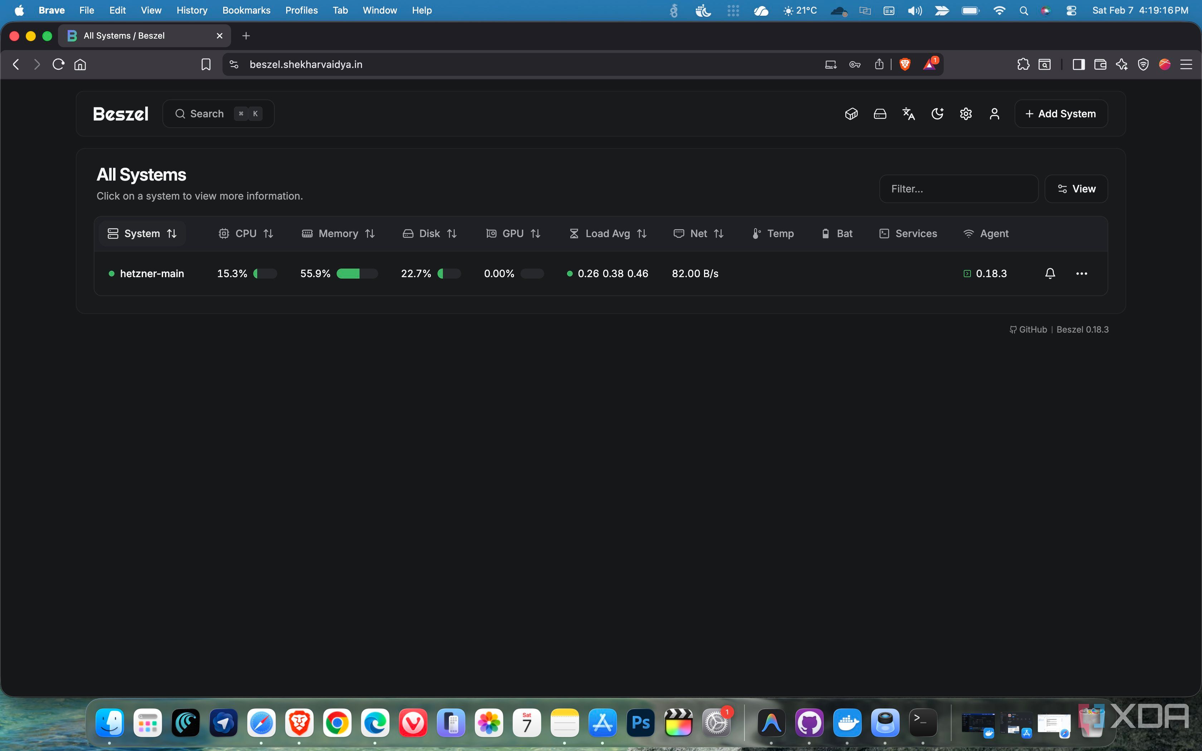Click the Add System button

click(x=1061, y=114)
